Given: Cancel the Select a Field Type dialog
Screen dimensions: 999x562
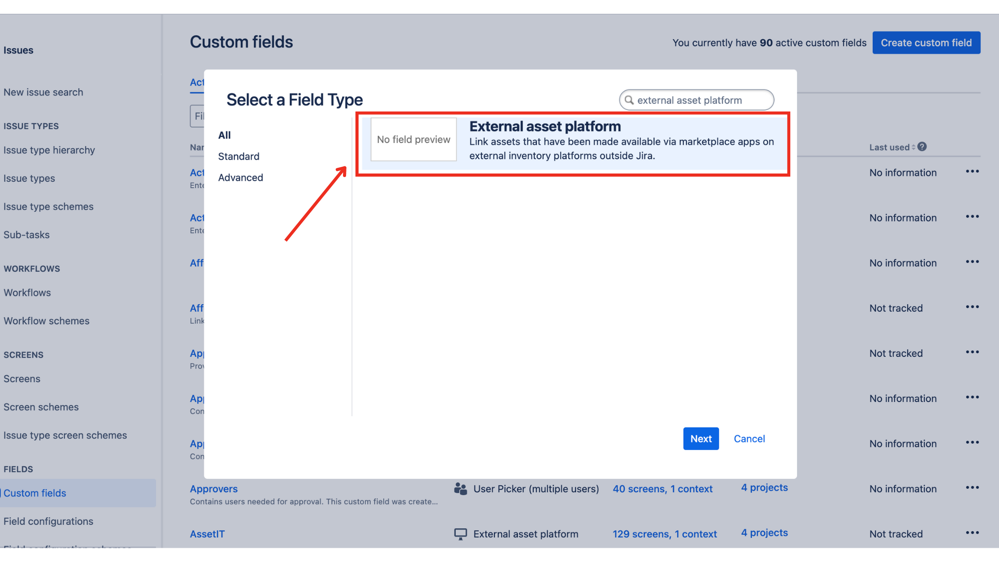Looking at the screenshot, I should pyautogui.click(x=749, y=439).
